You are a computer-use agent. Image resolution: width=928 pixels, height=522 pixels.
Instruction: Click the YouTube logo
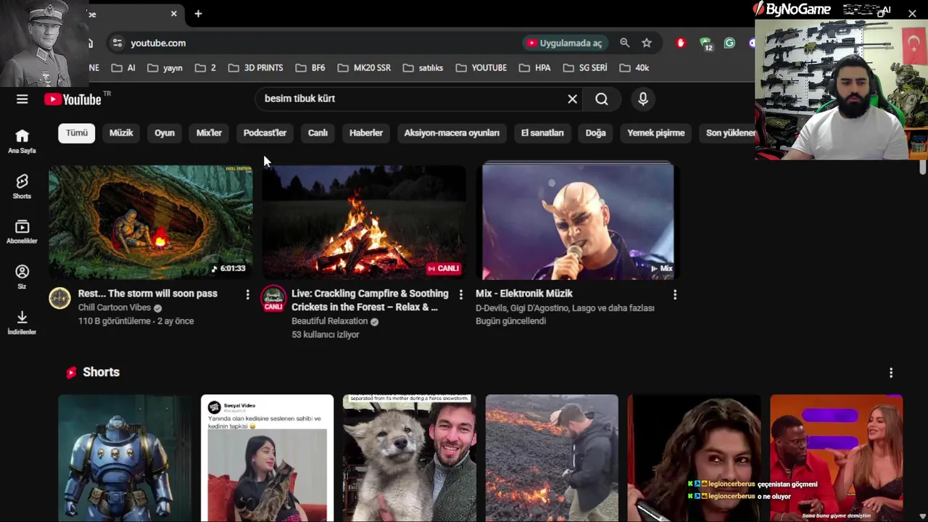72,99
